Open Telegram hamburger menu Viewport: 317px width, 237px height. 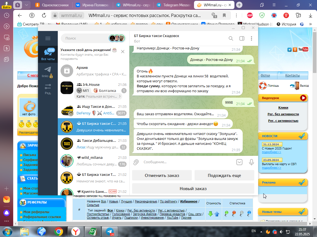[x=48, y=38]
